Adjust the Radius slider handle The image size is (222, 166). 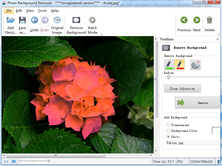click(168, 77)
